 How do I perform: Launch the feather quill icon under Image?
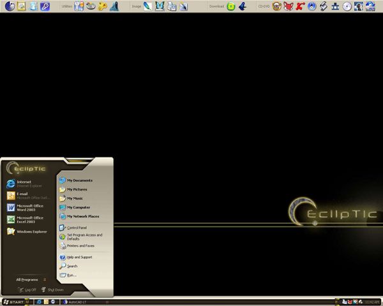coord(147,6)
